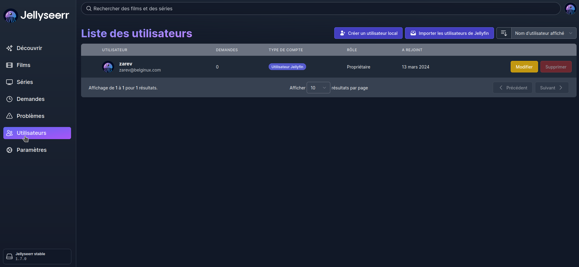
Task: Open the Nom d'utilisateur affiché sort dropdown
Action: point(544,33)
